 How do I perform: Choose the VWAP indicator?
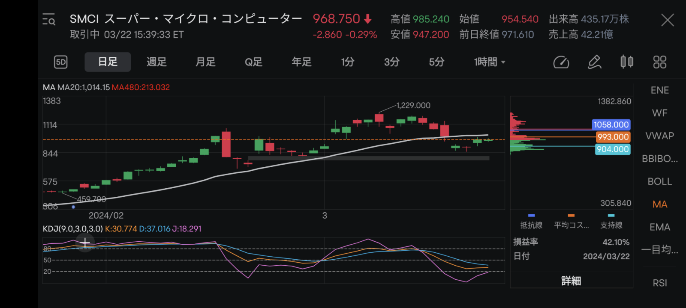[x=660, y=136]
